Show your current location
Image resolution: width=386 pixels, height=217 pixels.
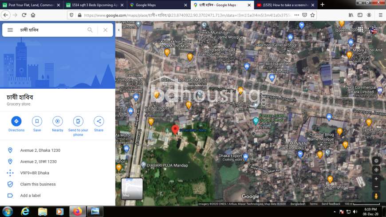(x=376, y=170)
